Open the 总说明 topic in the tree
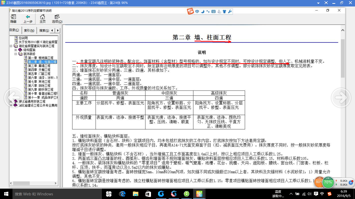Screen dimensions: 355x199 (23, 38)
